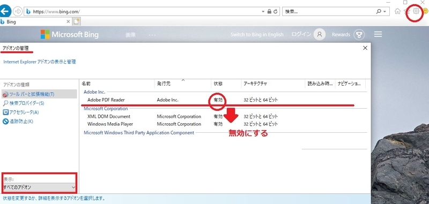Select 検索プロバイダー(S) add-on type
429x204 pixels.
click(24, 103)
